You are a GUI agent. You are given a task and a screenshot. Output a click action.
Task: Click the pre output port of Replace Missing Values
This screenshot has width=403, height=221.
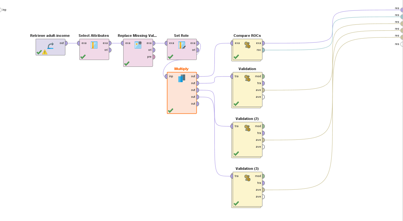[x=154, y=57]
